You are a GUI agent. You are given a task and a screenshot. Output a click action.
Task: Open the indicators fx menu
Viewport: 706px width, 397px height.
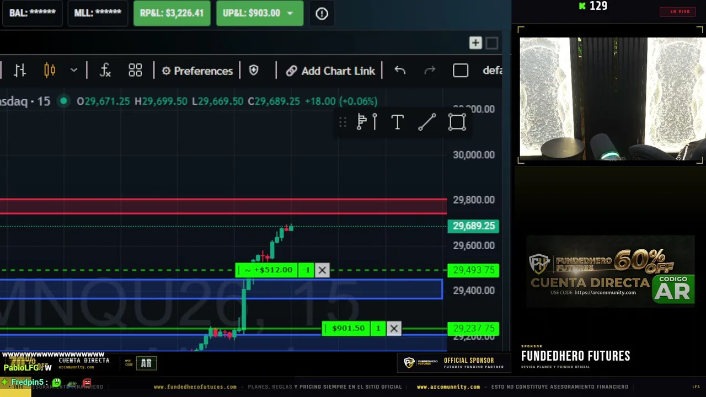(x=105, y=71)
